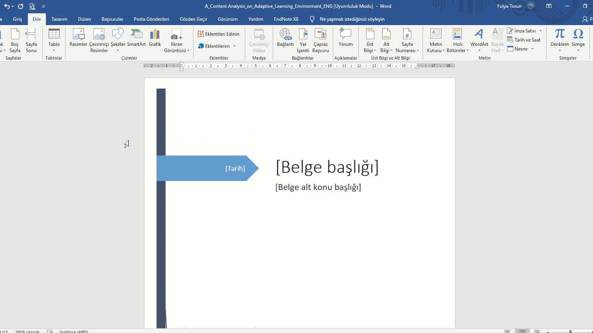Viewport: 593px width, 333px height.
Task: Insert a blank page with Boş Sayfa
Action: coord(15,41)
